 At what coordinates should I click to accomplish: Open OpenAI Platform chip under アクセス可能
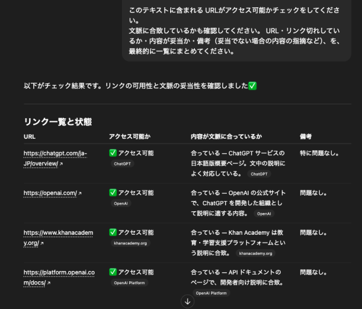[129, 282]
